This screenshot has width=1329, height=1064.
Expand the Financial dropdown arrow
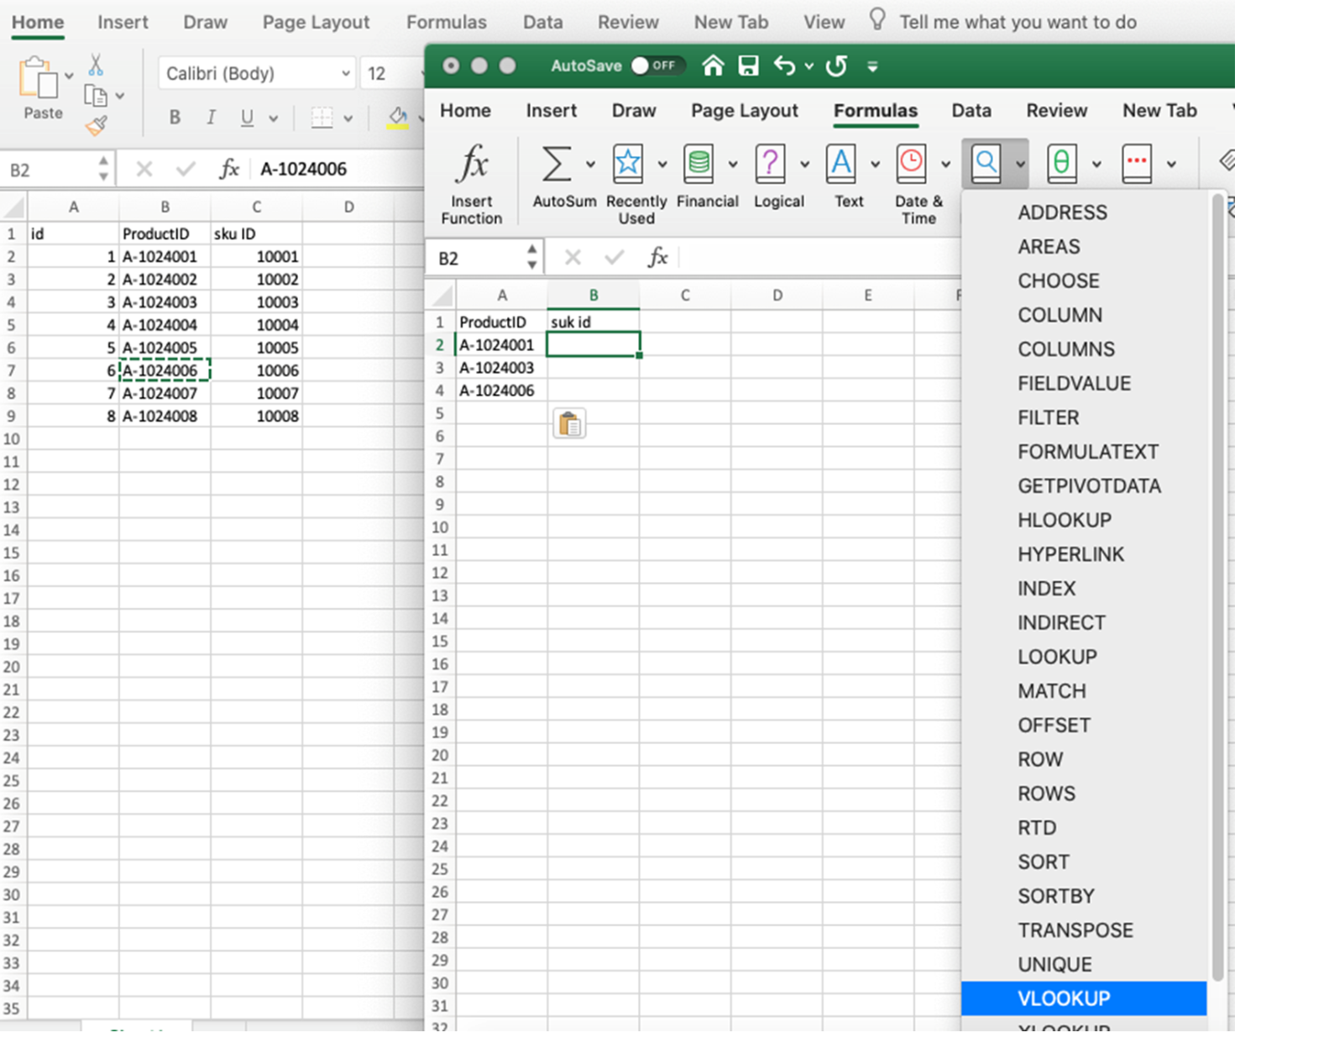(x=733, y=164)
